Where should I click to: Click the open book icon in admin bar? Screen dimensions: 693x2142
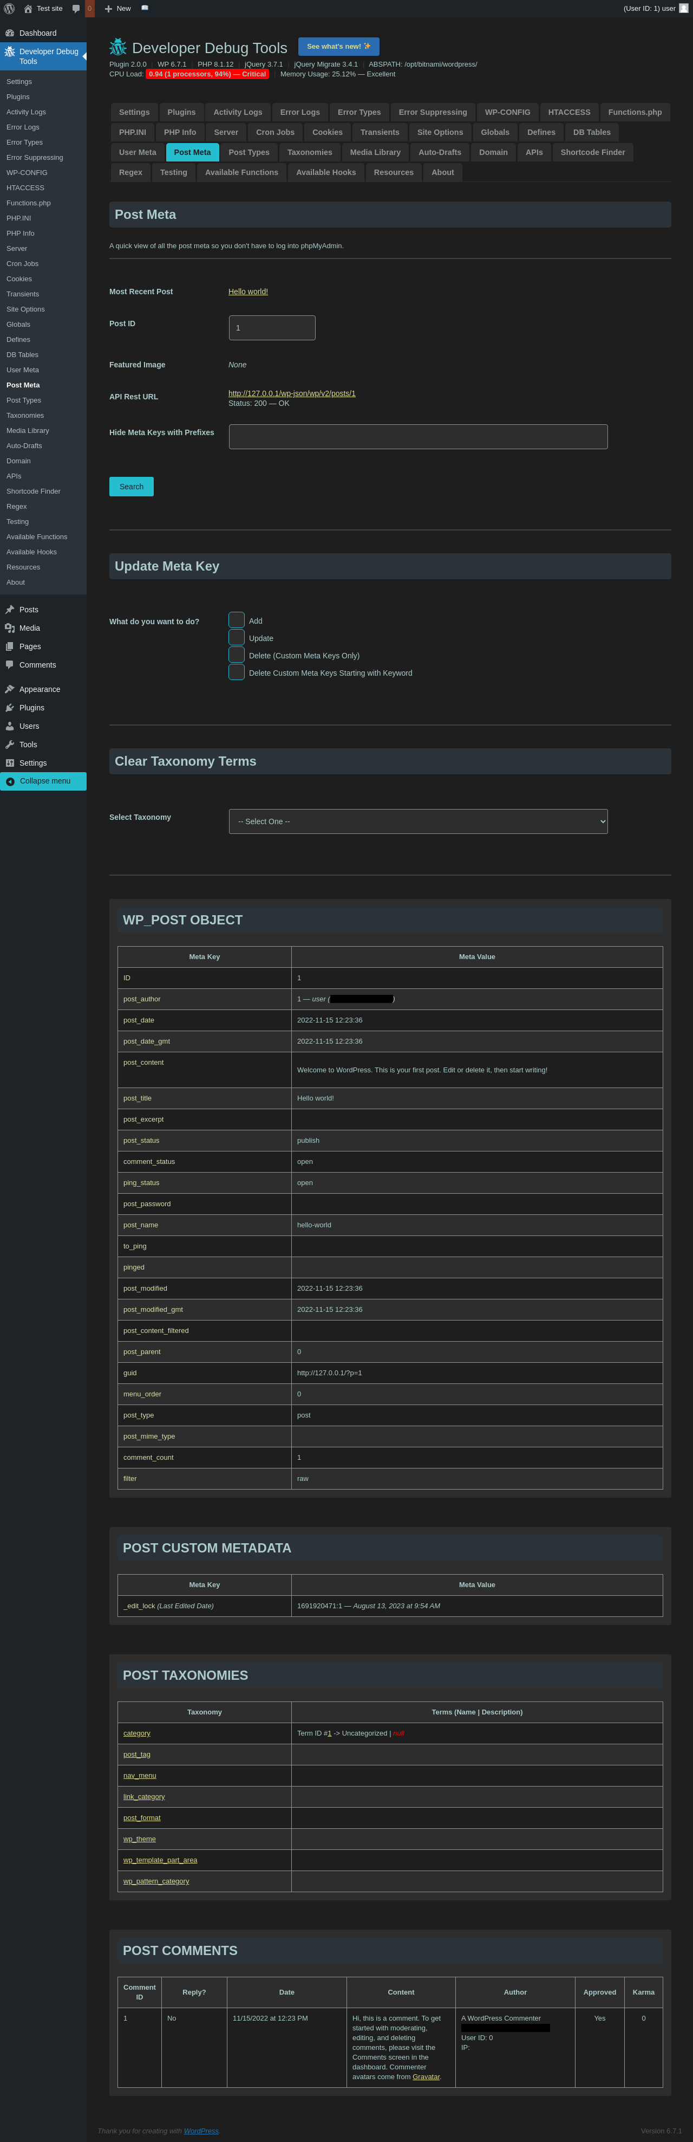coord(145,8)
